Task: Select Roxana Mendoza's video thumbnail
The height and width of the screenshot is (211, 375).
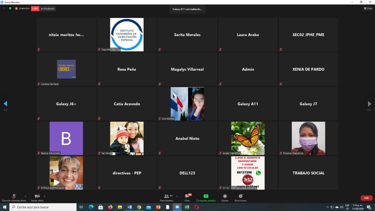Action: coord(308,138)
